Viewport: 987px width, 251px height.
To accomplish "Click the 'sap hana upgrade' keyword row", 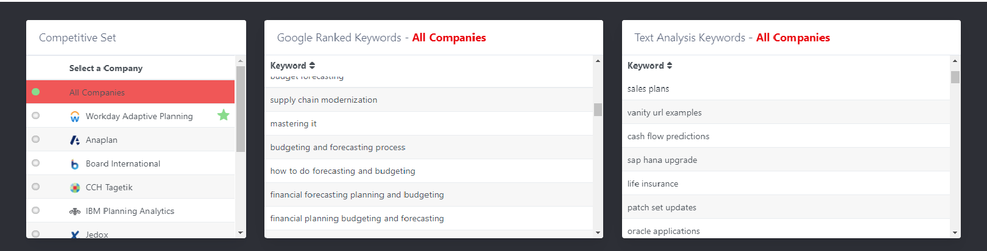I will 786,160.
